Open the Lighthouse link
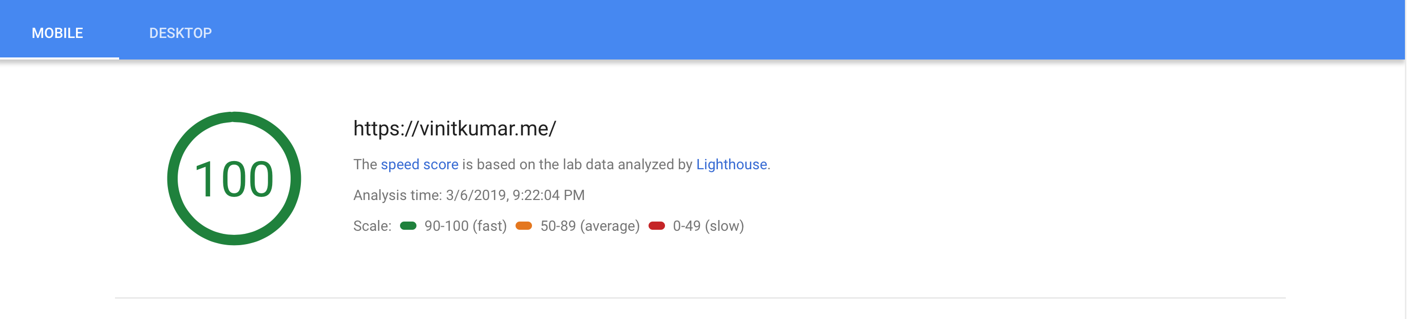This screenshot has height=319, width=1407. click(x=731, y=164)
